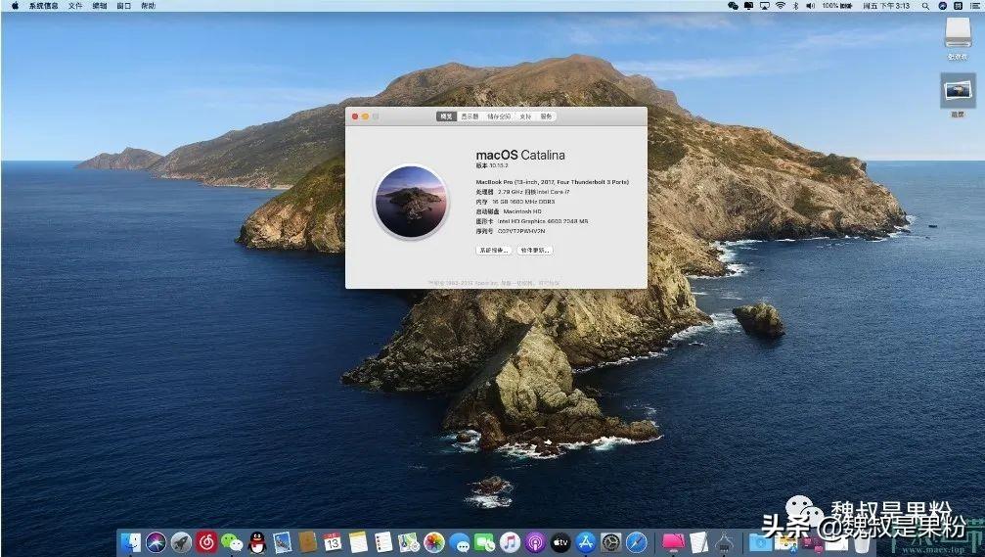Open QQ penguin icon in Dock
This screenshot has width=985, height=557.
point(257,541)
